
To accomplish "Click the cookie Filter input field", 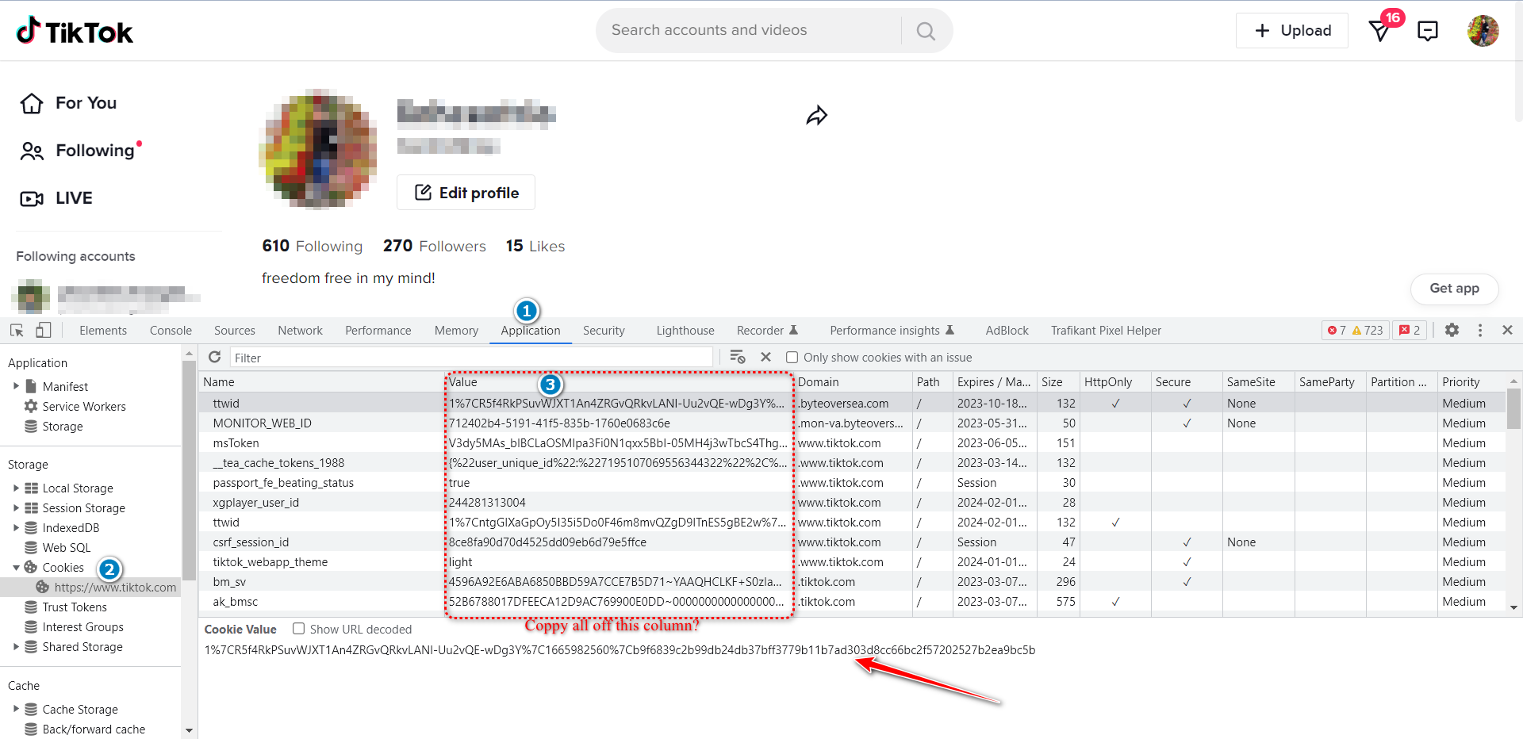I will [471, 358].
